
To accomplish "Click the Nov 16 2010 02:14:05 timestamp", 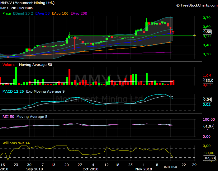I will coord(17,8).
